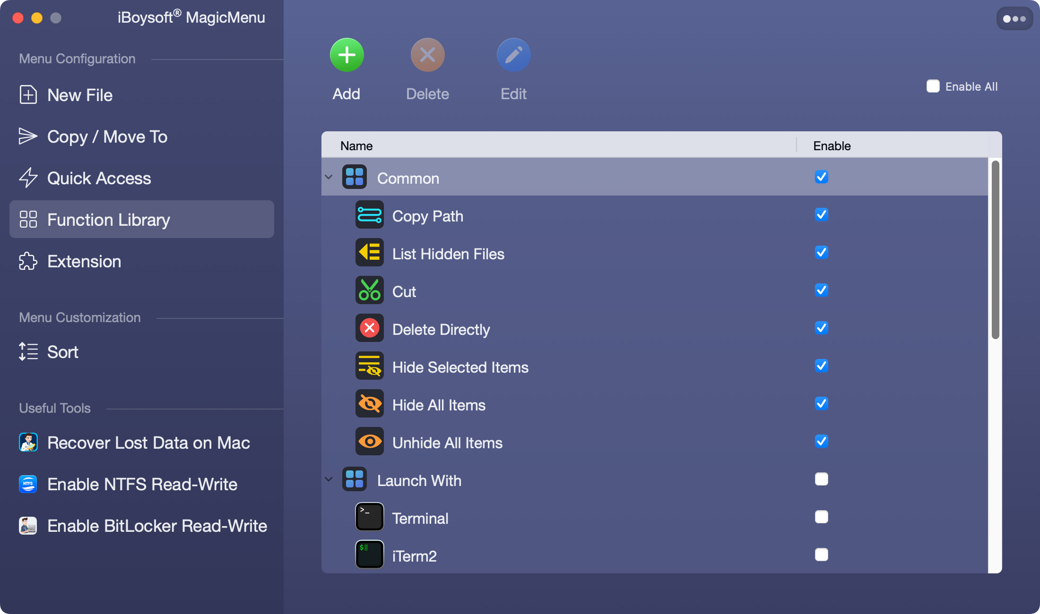Open Enable NTFS Read-Write tool

tap(142, 485)
